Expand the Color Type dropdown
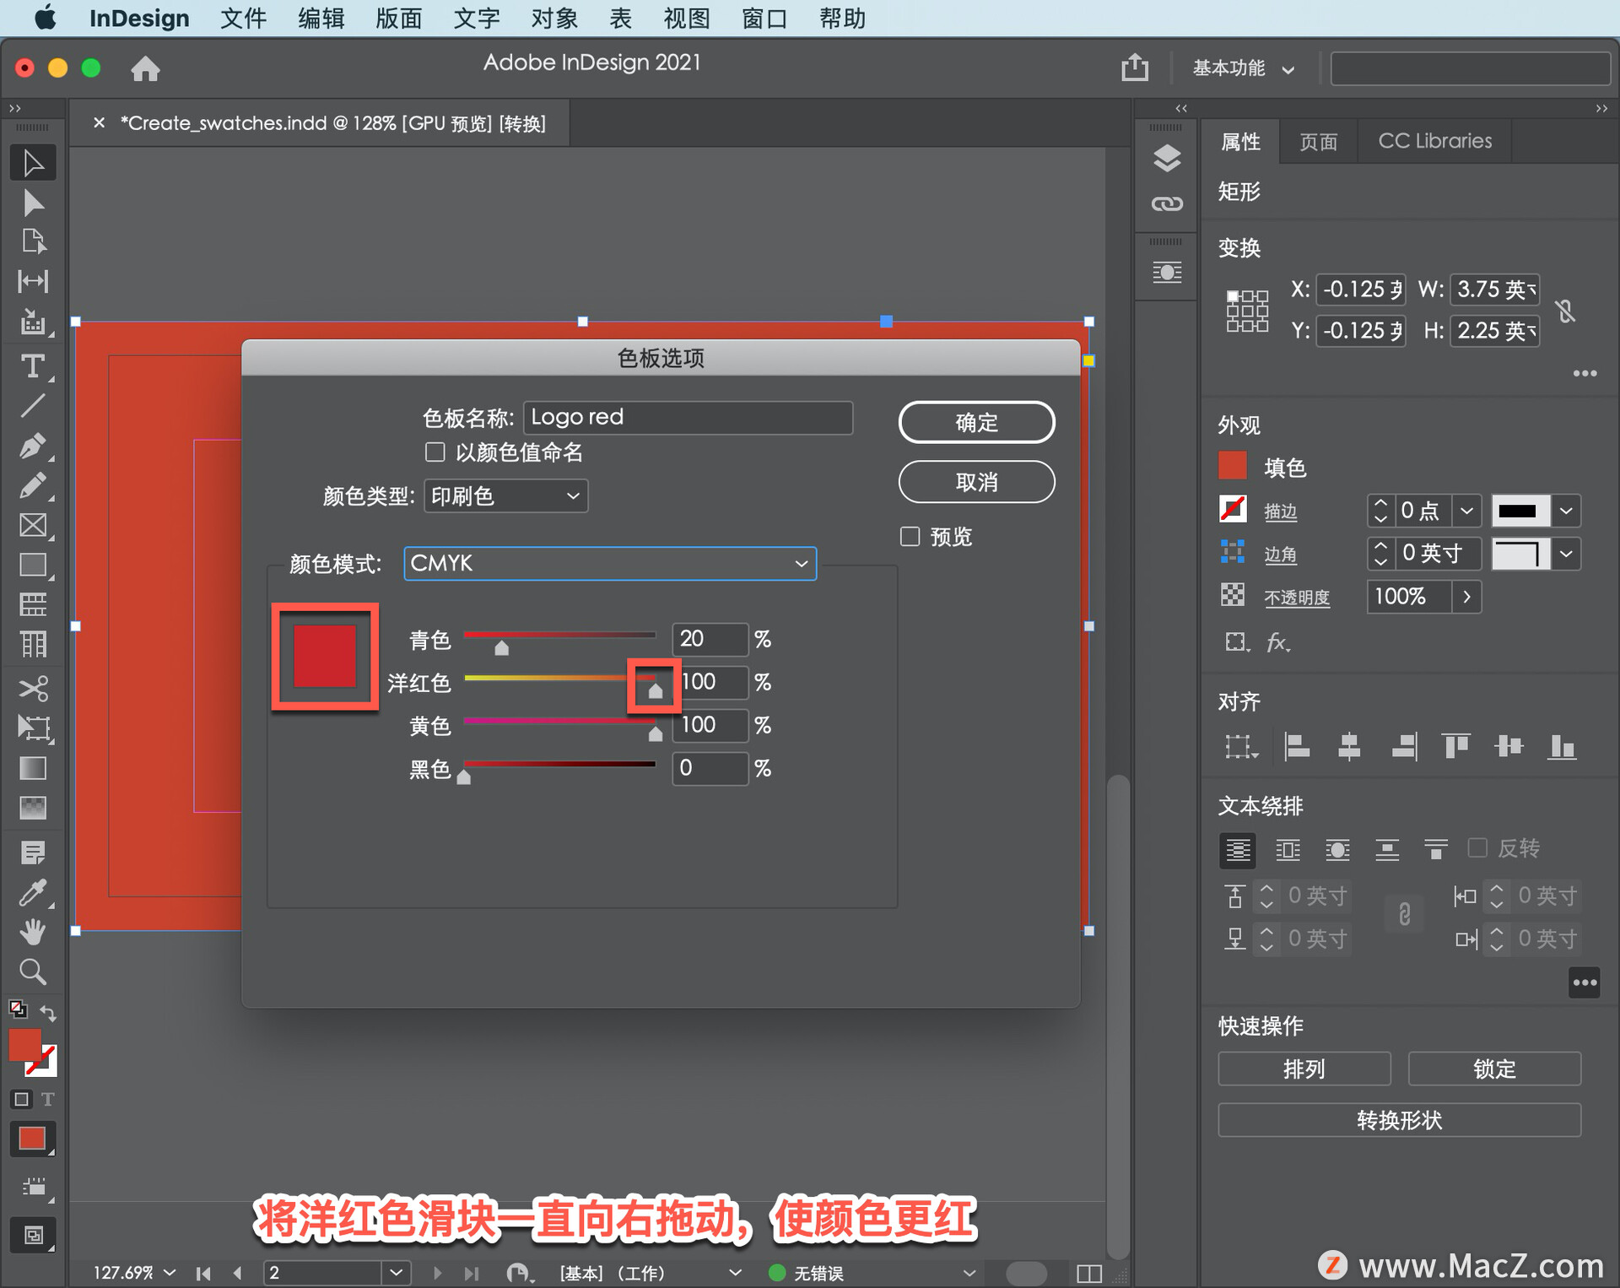1620x1288 pixels. pyautogui.click(x=505, y=495)
